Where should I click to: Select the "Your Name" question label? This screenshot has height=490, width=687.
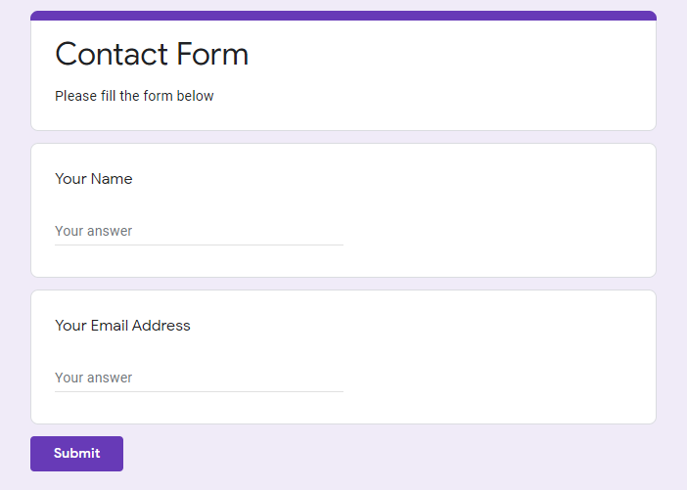(x=94, y=179)
